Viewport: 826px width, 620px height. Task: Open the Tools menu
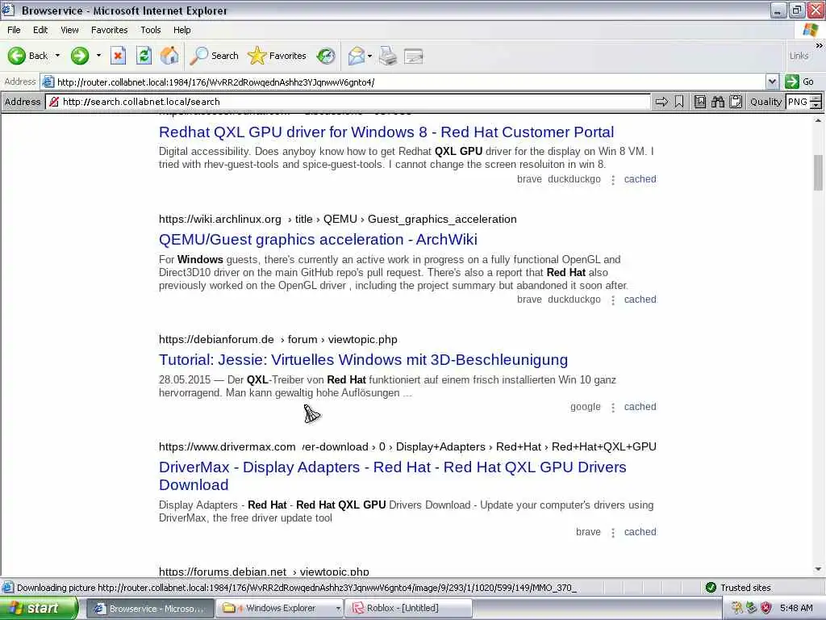tap(150, 30)
